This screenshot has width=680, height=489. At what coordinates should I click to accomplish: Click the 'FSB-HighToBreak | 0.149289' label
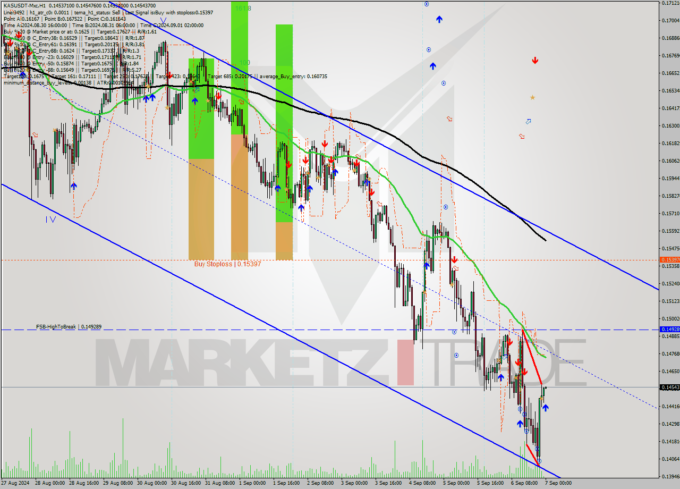(x=69, y=326)
